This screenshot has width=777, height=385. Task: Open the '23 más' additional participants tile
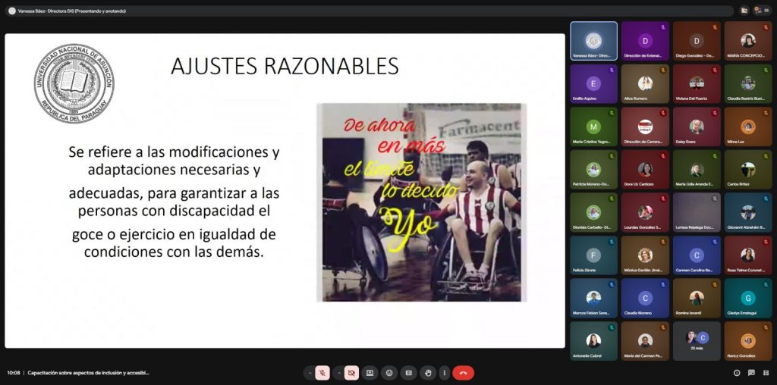pos(697,341)
